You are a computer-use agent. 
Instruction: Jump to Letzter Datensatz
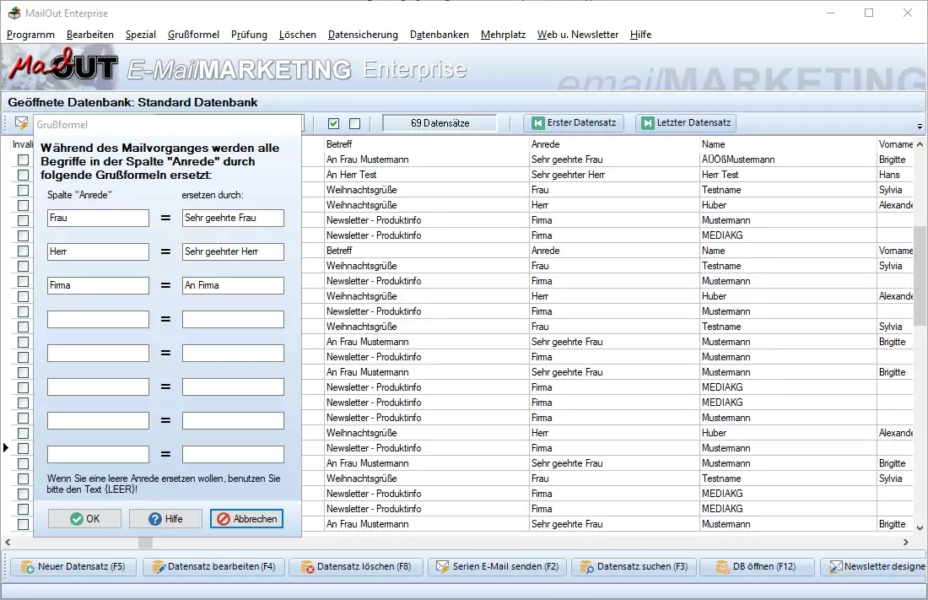tap(685, 123)
